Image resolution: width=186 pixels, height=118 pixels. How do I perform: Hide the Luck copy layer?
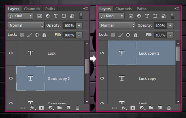(102, 78)
